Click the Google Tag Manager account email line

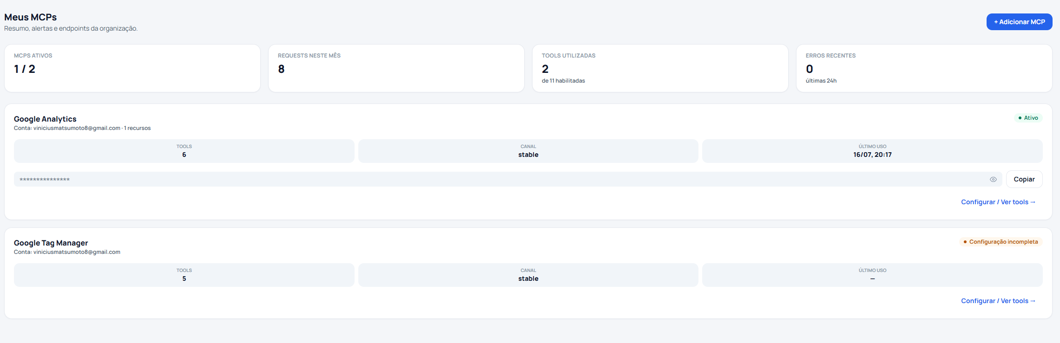pos(67,252)
